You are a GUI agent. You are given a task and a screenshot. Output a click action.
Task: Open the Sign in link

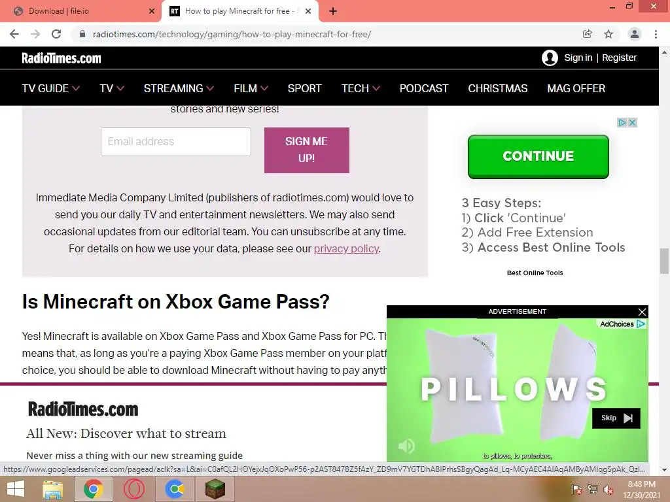[x=578, y=58]
